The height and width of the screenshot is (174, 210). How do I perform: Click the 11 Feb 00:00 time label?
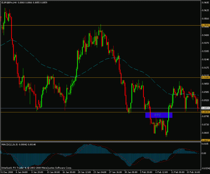point(178,172)
